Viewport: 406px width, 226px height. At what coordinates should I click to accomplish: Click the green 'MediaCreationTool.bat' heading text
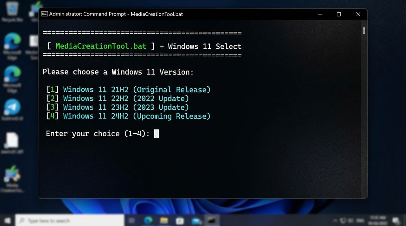101,46
